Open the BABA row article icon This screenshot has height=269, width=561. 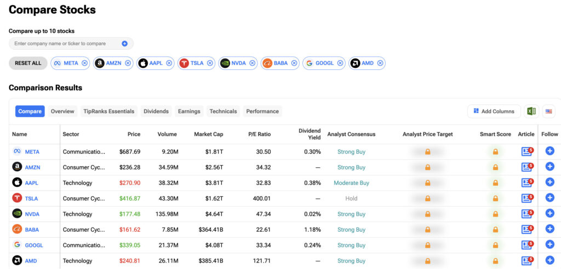pos(527,229)
